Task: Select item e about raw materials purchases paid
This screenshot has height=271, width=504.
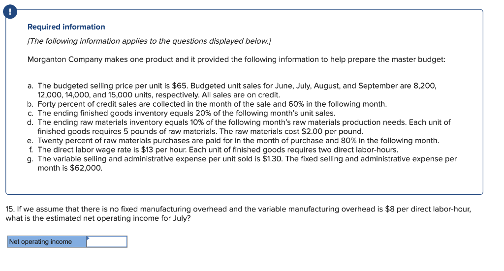Action: [233, 141]
